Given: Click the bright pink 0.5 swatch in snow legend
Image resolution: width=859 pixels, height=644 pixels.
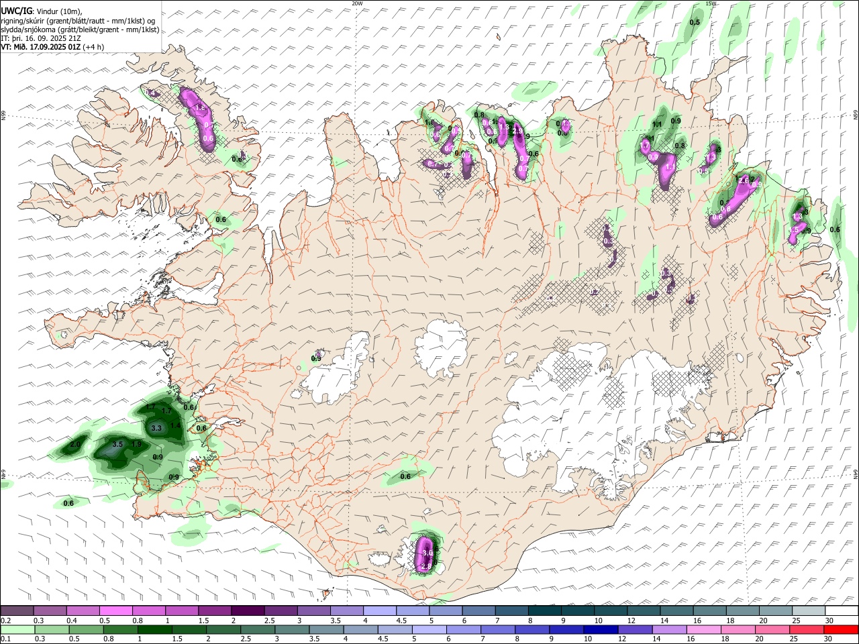Looking at the screenshot, I should point(115,610).
